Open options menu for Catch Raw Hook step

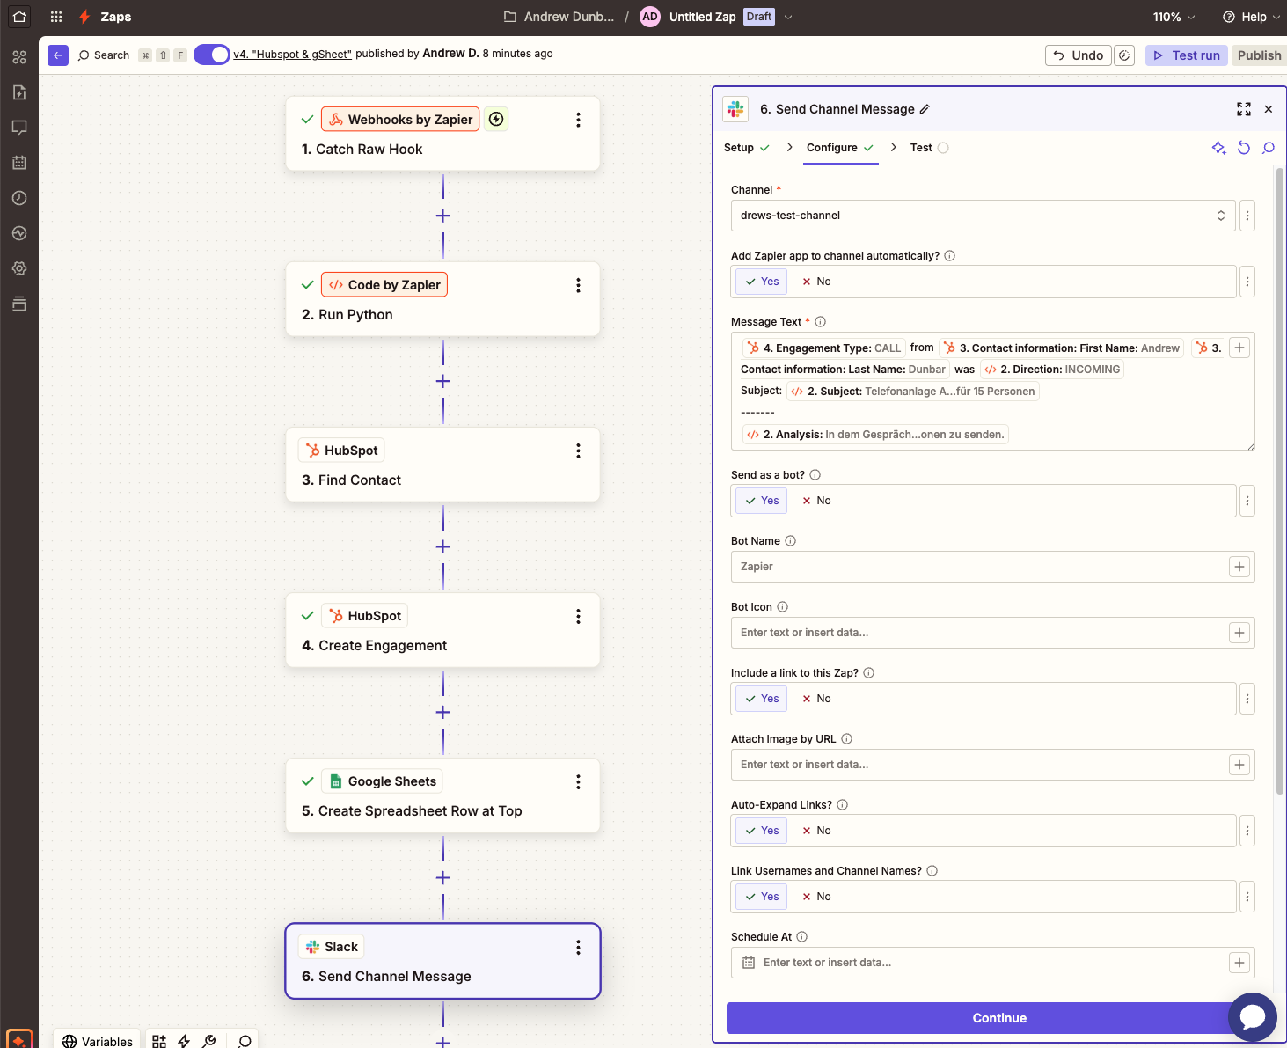click(x=578, y=120)
